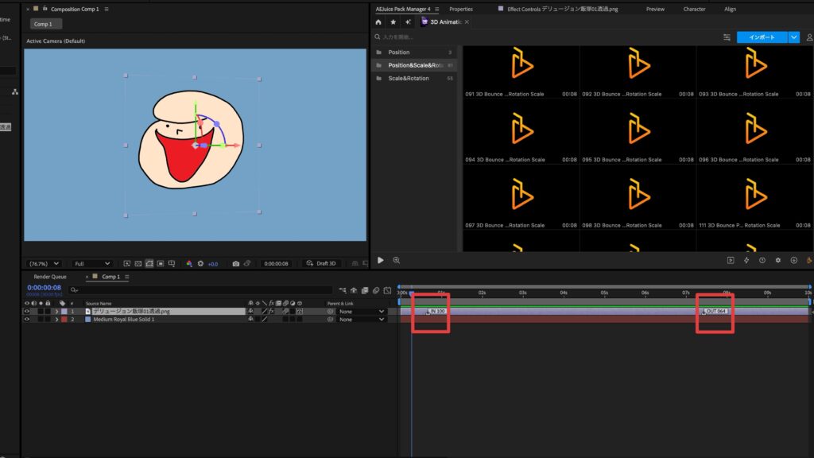The width and height of the screenshot is (814, 458).
Task: Select the Scale&Rotation folder
Action: coord(408,78)
